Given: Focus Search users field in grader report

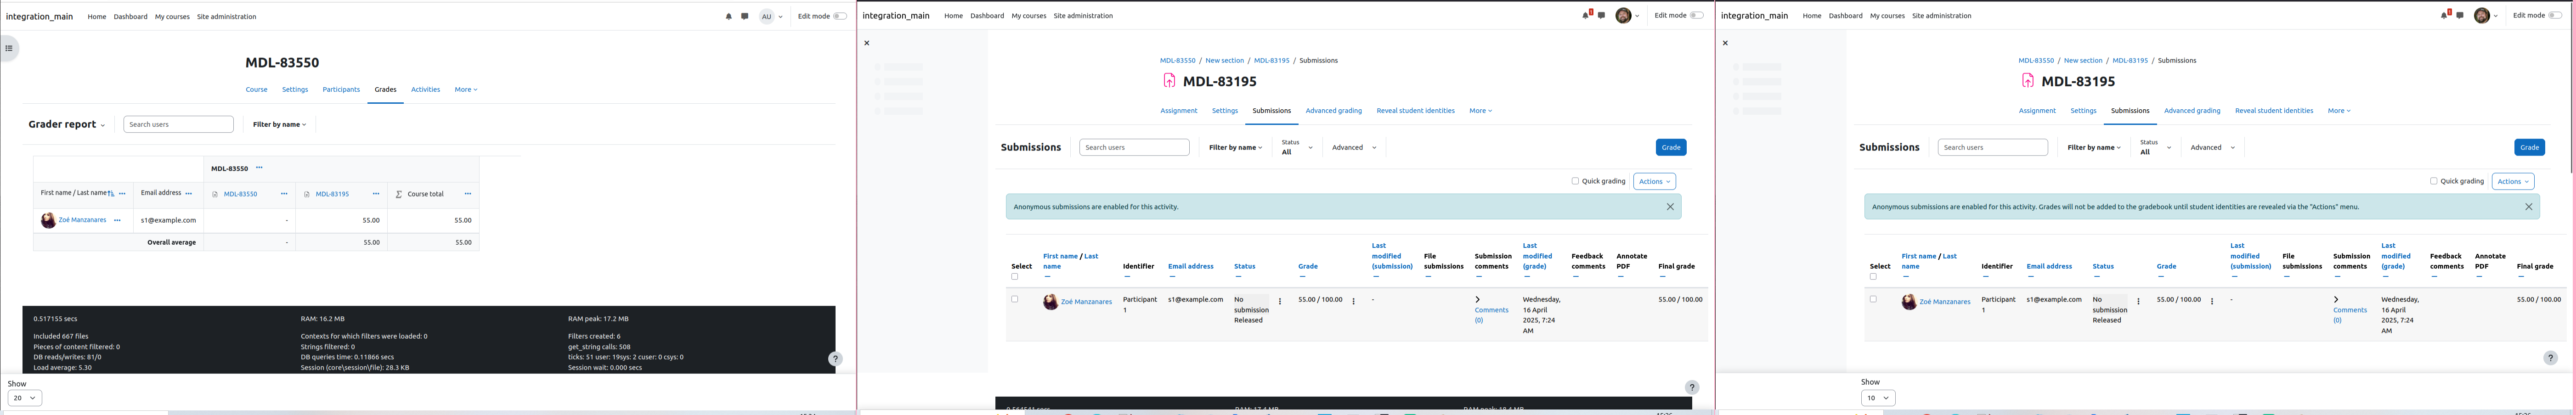Looking at the screenshot, I should 178,125.
